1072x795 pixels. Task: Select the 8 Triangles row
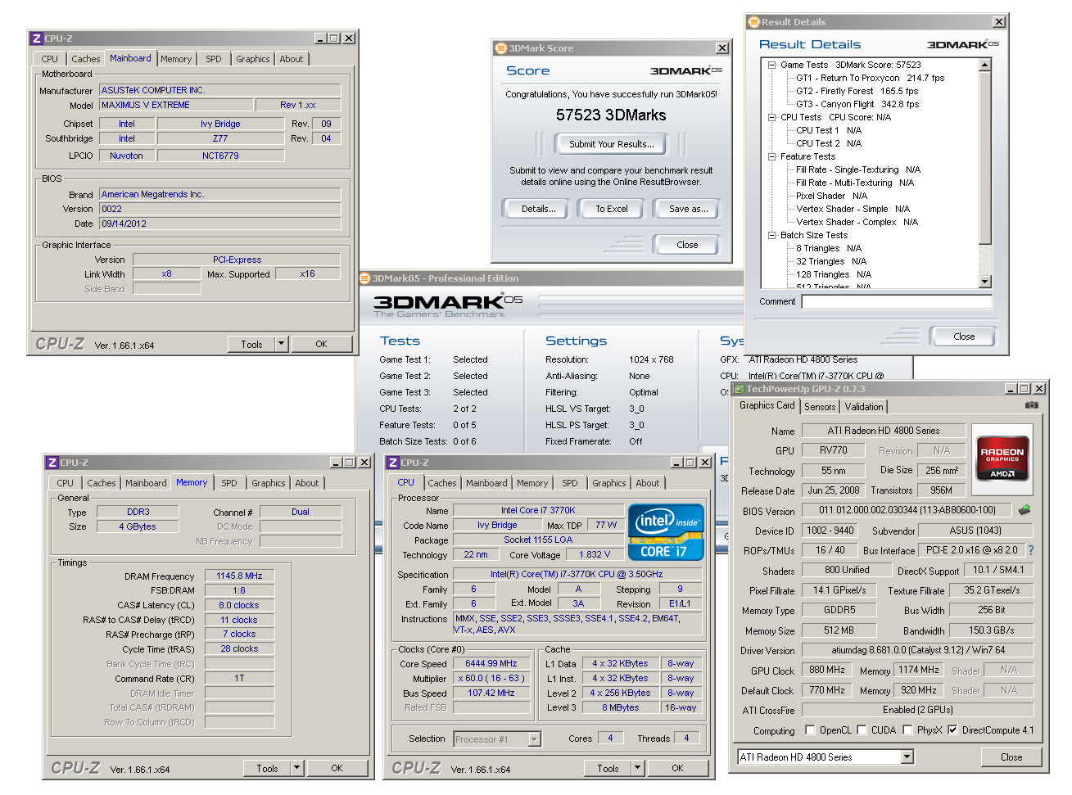coord(829,248)
